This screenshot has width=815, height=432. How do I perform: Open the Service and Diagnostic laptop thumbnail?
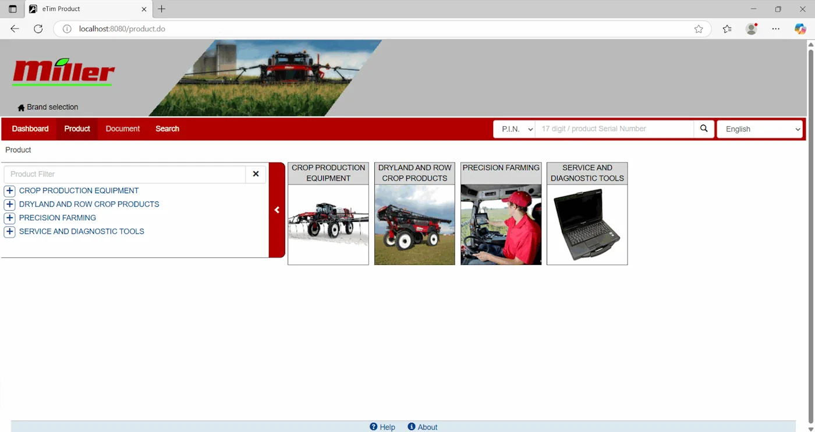click(x=587, y=225)
